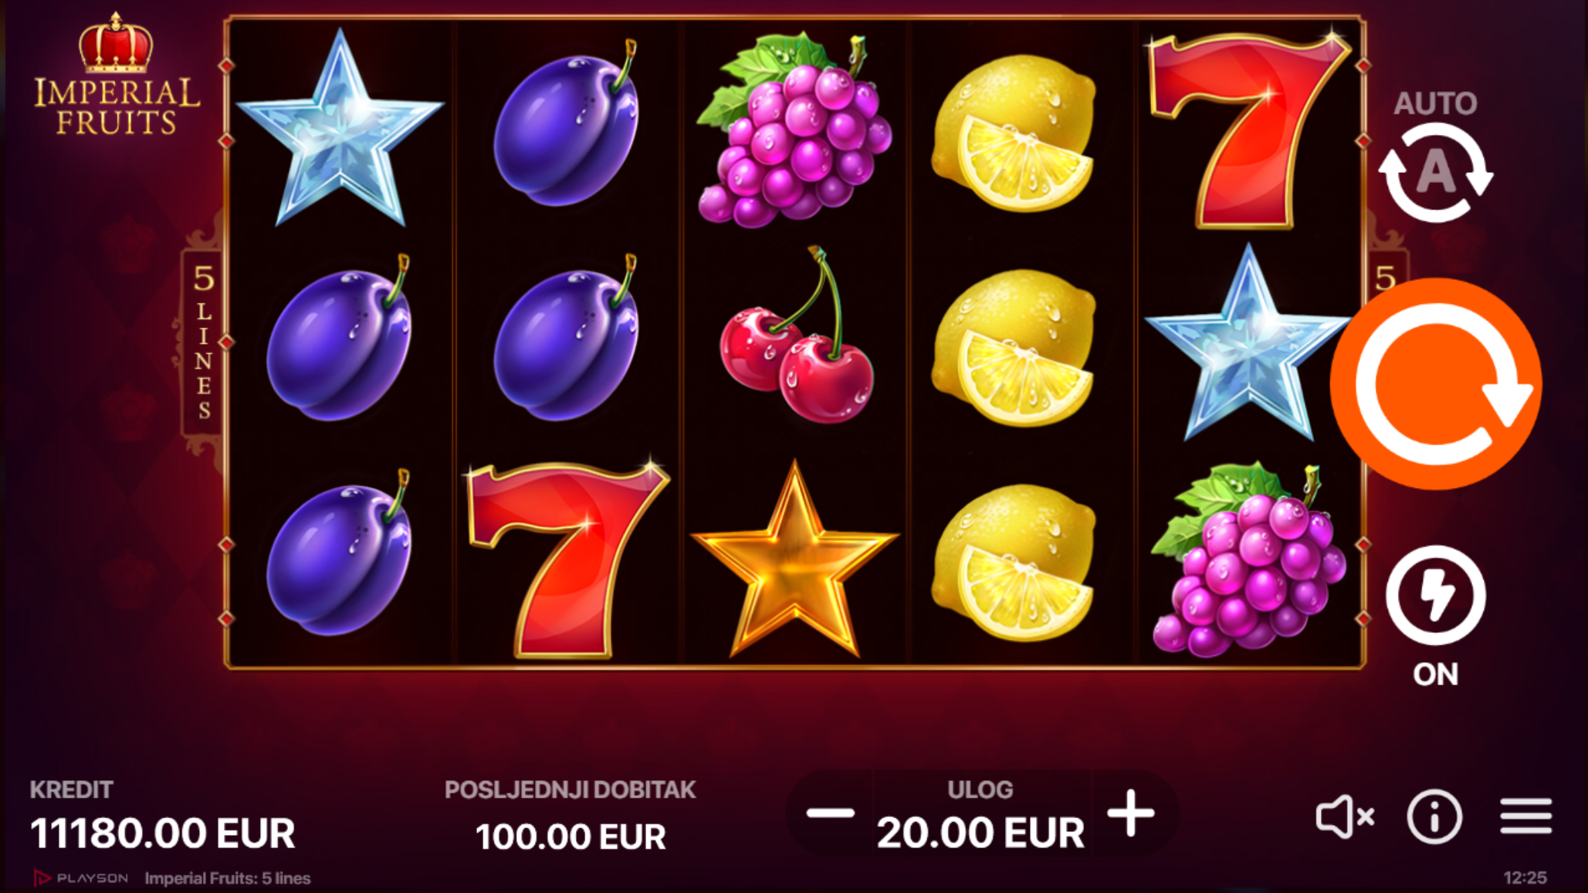
Task: Open the info paytable icon
Action: coord(1434,816)
